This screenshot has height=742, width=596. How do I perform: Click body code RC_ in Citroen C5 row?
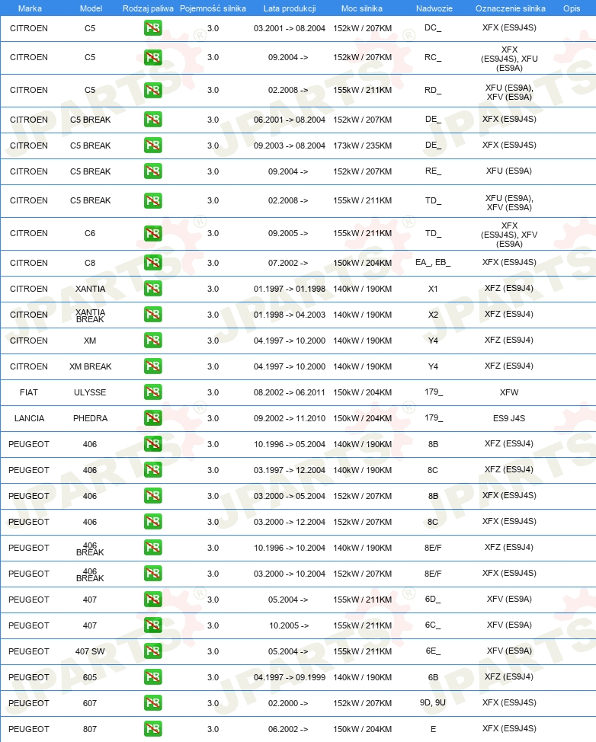[x=433, y=57]
